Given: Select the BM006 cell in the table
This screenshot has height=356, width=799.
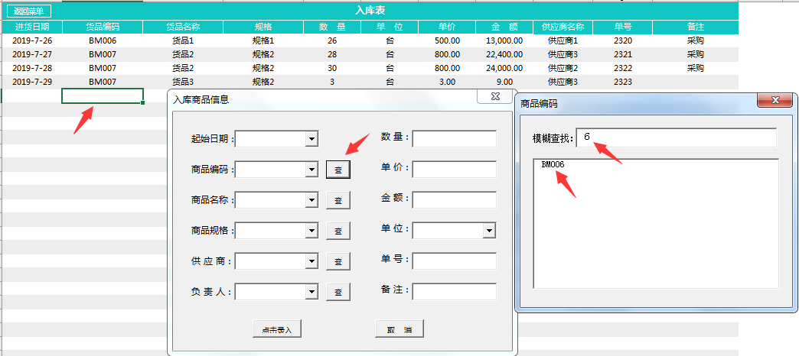Looking at the screenshot, I should coord(103,40).
